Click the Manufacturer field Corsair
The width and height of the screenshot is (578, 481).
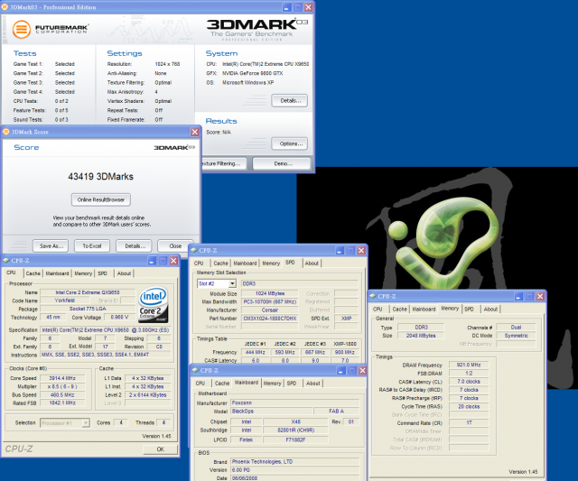(270, 310)
